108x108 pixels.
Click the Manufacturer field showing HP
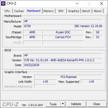63,21
